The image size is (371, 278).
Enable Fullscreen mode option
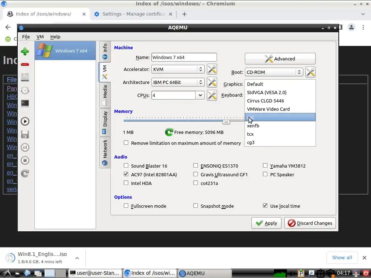[x=126, y=206]
